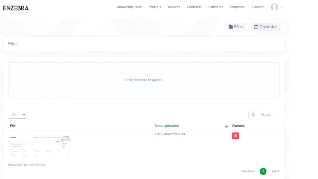318x179 pixels.
Task: Open the Files button with document icon
Action: coord(236,27)
